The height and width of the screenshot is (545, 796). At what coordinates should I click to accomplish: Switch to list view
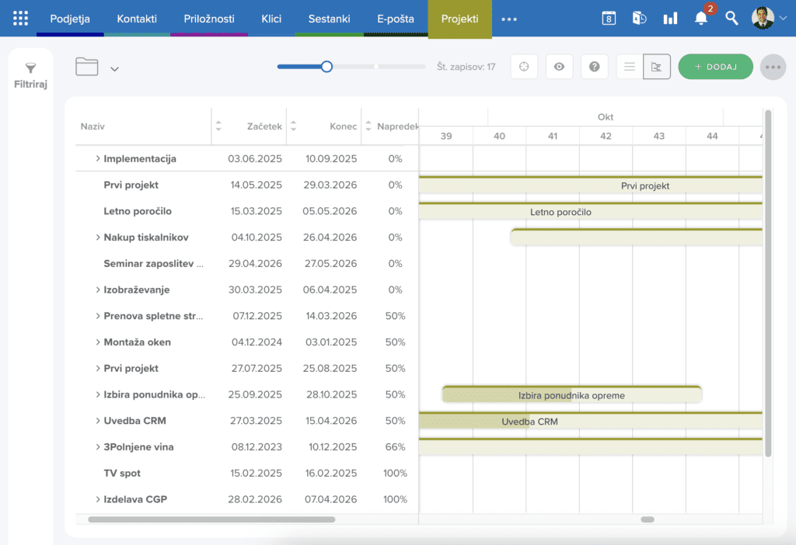pos(630,67)
